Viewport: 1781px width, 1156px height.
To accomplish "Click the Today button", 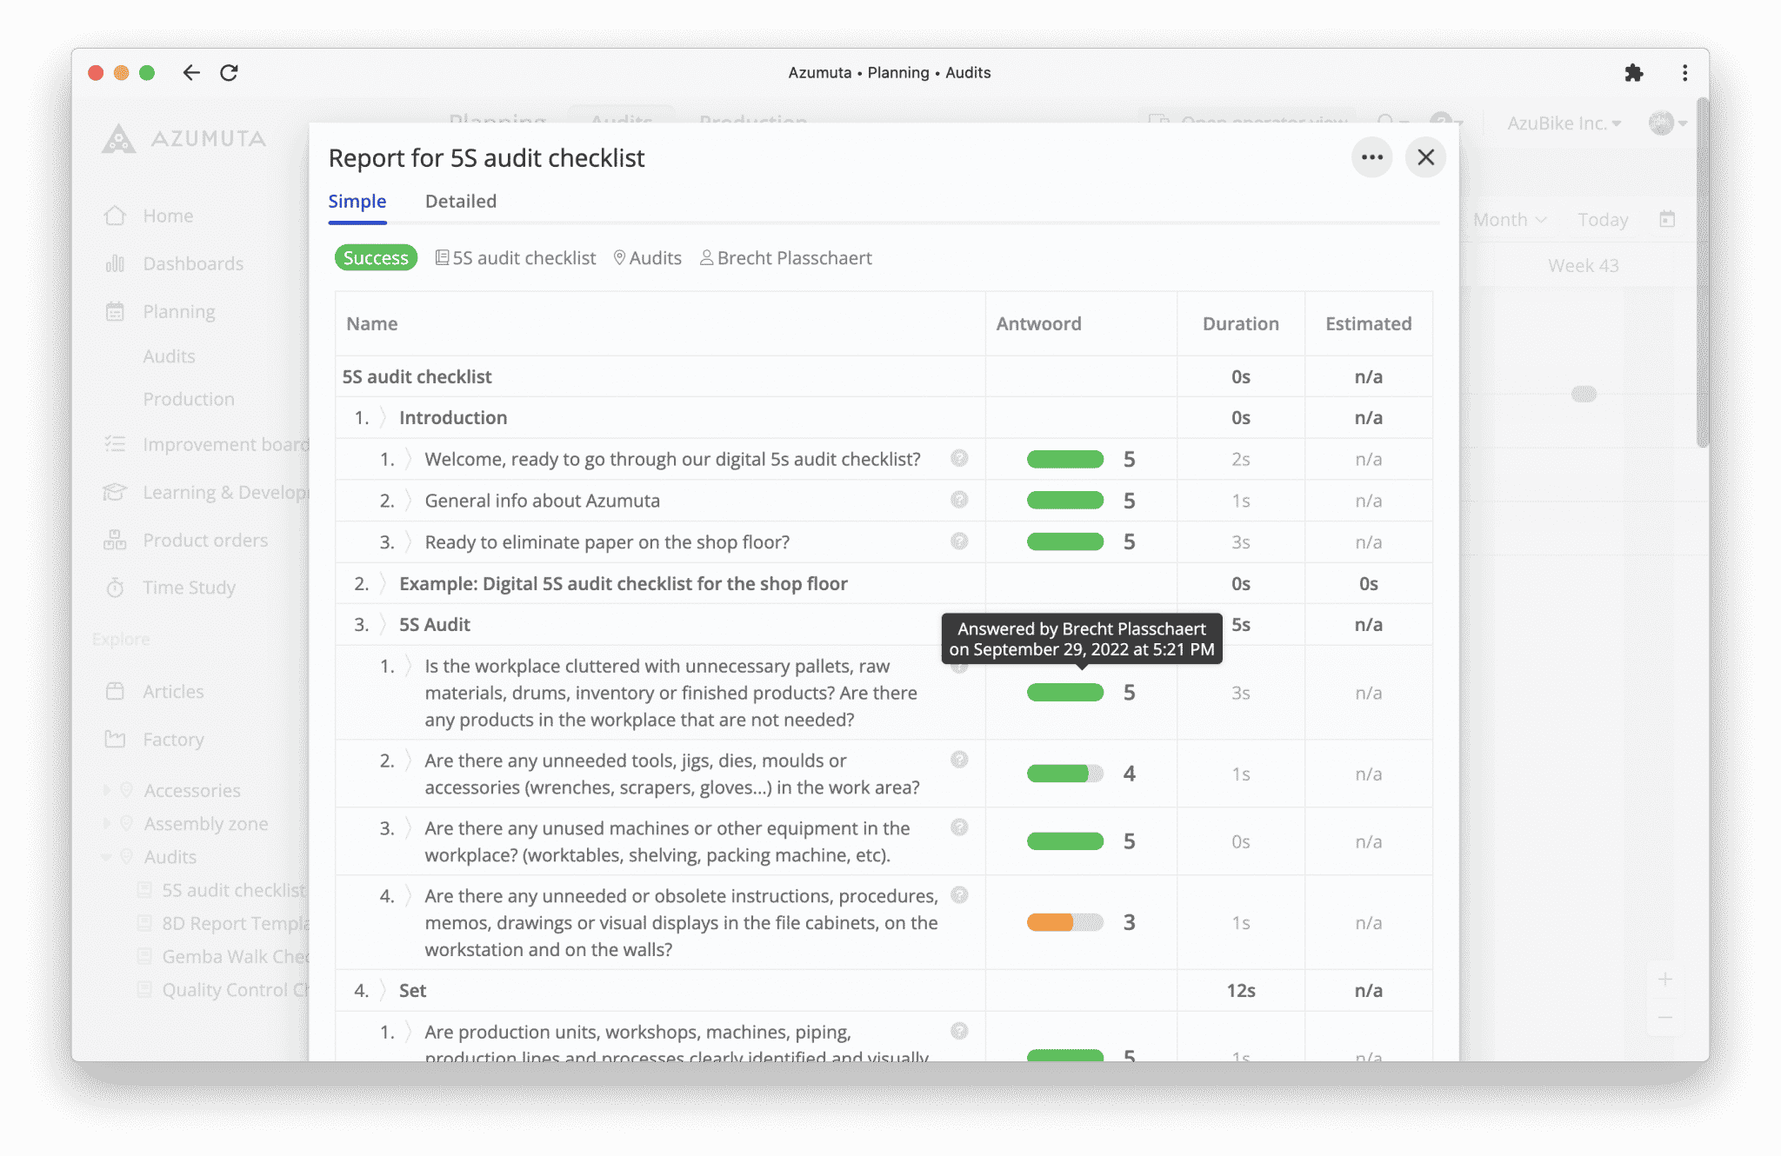I will 1602,219.
